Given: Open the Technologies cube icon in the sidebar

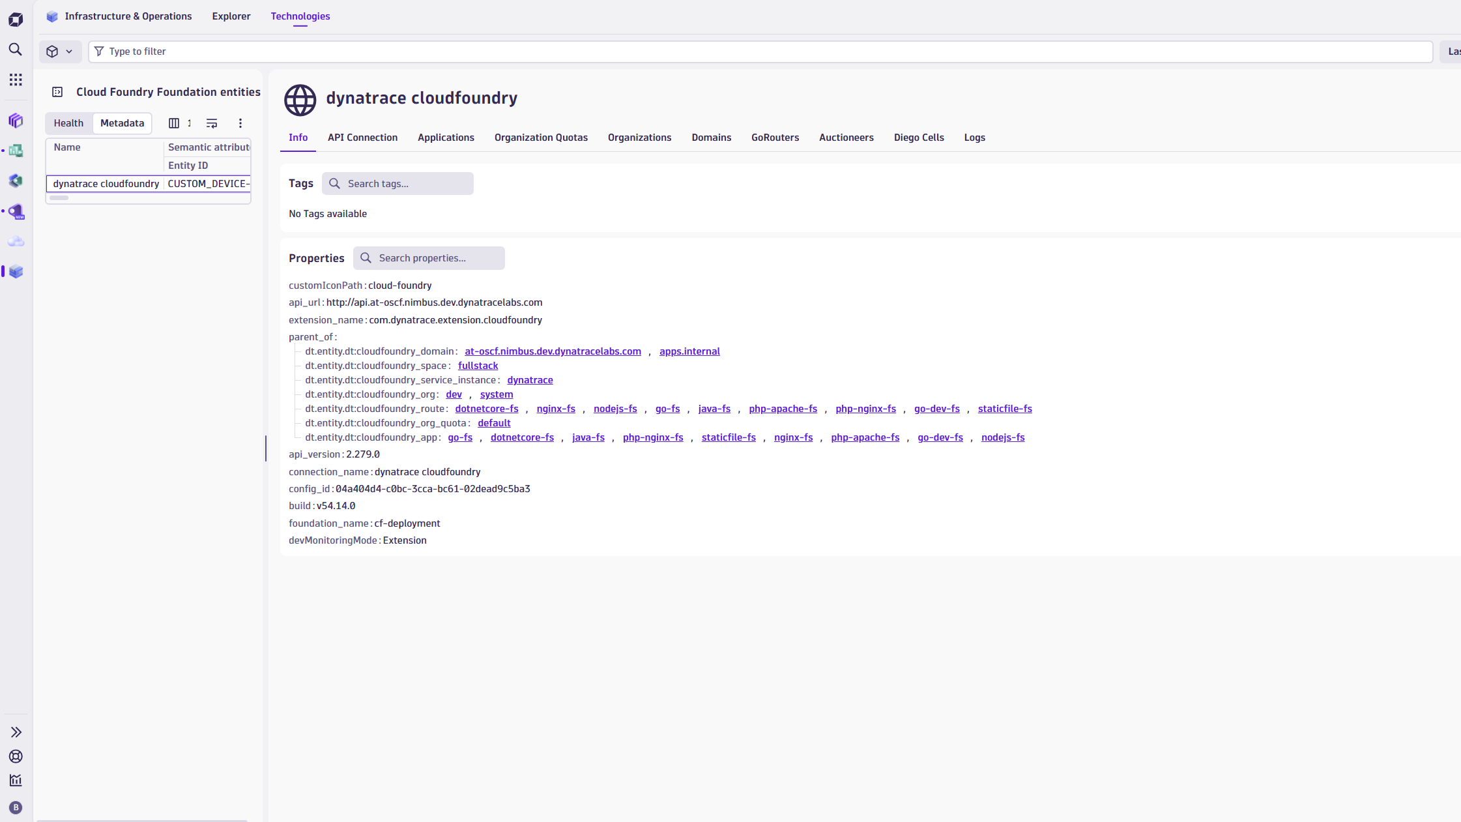Looking at the screenshot, I should 16,272.
